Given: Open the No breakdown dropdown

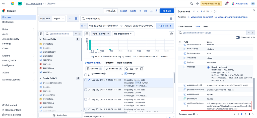Looking at the screenshot, I should [123, 34].
